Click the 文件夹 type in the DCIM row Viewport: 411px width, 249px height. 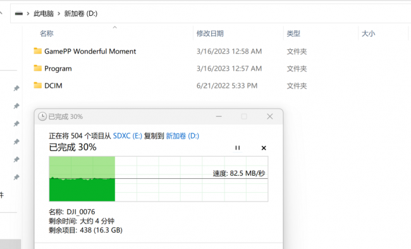[x=297, y=86]
